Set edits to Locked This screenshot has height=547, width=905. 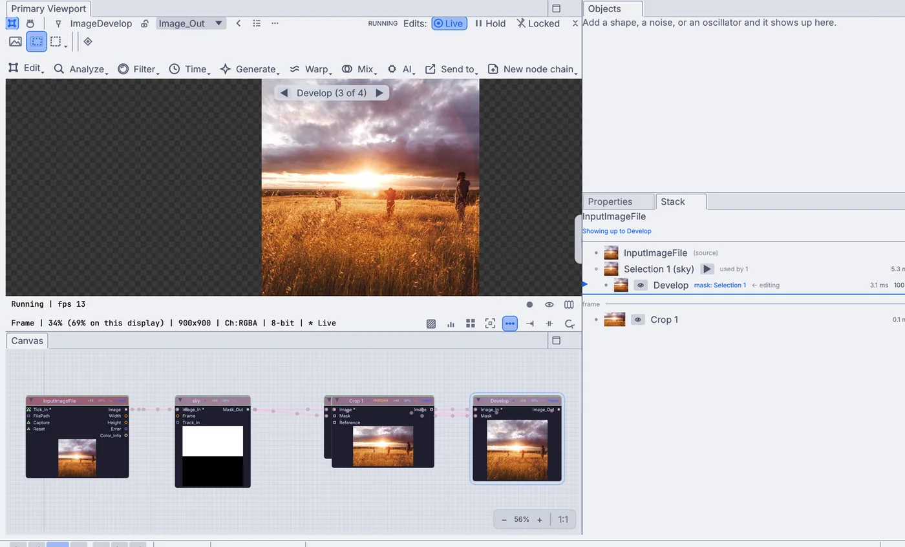[x=538, y=23]
